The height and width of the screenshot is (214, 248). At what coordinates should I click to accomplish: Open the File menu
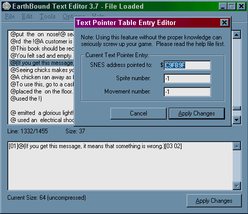coord(10,16)
